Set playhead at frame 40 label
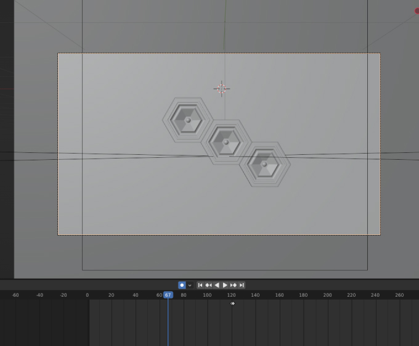The height and width of the screenshot is (346, 419). point(135,295)
